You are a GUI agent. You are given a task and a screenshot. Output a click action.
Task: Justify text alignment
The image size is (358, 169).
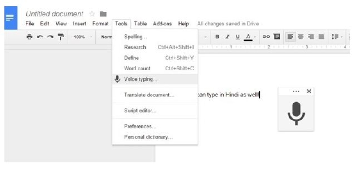click(321, 37)
